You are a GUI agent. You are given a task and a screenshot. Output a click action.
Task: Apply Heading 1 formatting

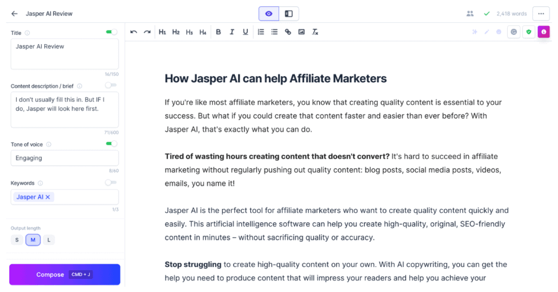click(x=162, y=32)
